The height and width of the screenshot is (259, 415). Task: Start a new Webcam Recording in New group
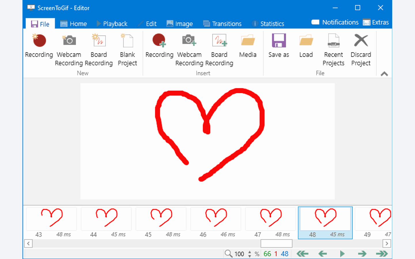point(69,50)
